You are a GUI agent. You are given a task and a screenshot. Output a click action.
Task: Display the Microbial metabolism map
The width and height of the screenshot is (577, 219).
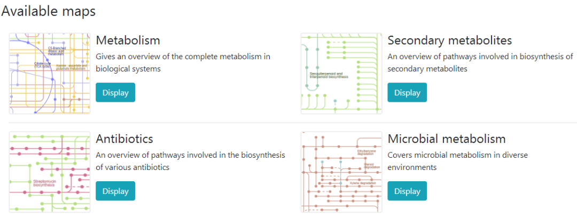tap(407, 191)
